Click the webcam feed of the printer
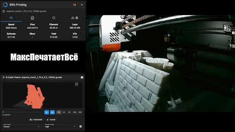This screenshot has height=132, width=235. click(x=160, y=63)
